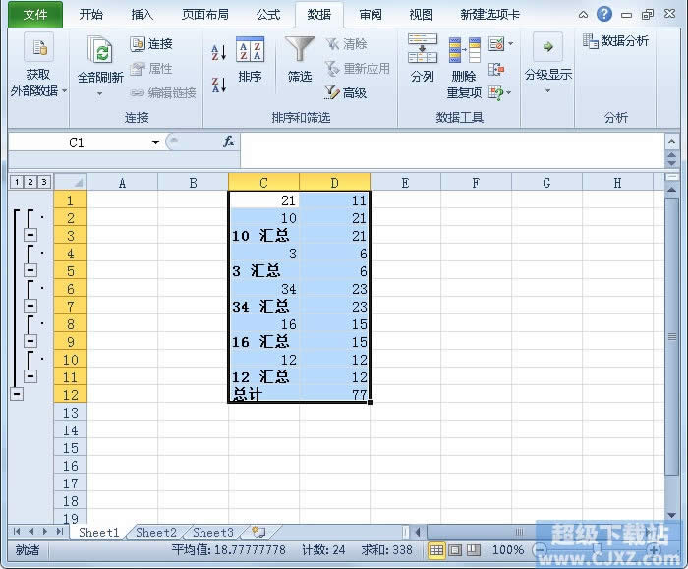Image resolution: width=688 pixels, height=569 pixels.
Task: Click the horizontal scrollbar left arrow
Action: point(418,533)
